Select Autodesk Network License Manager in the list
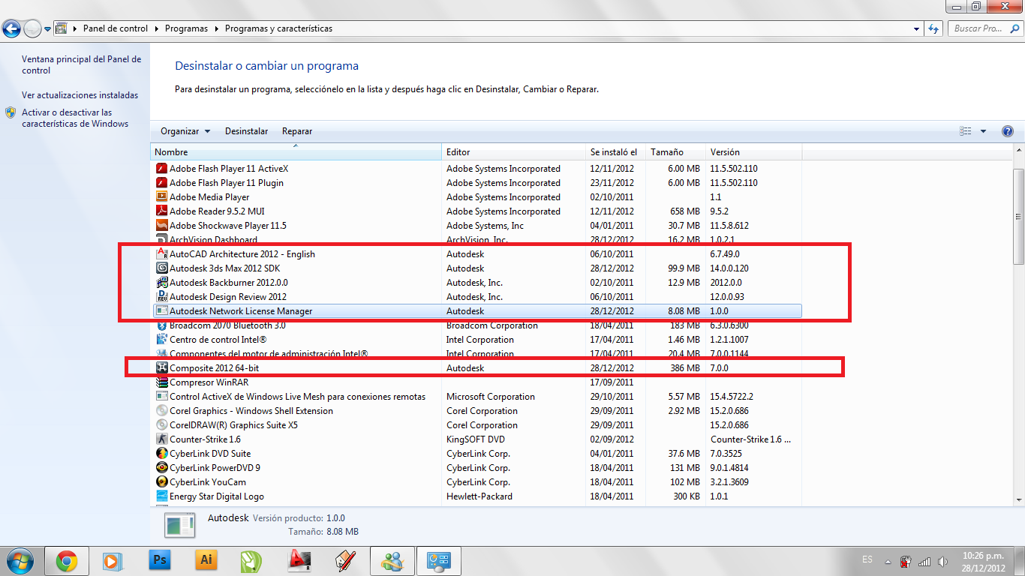This screenshot has height=576, width=1025. point(476,311)
